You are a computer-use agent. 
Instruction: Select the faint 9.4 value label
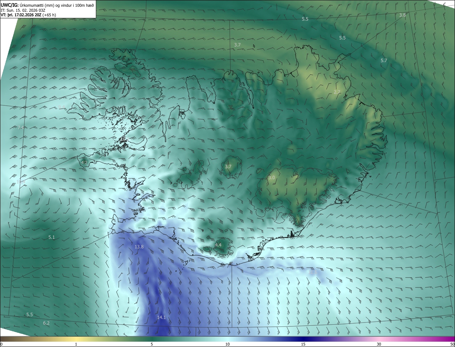pyautogui.click(x=62, y=107)
